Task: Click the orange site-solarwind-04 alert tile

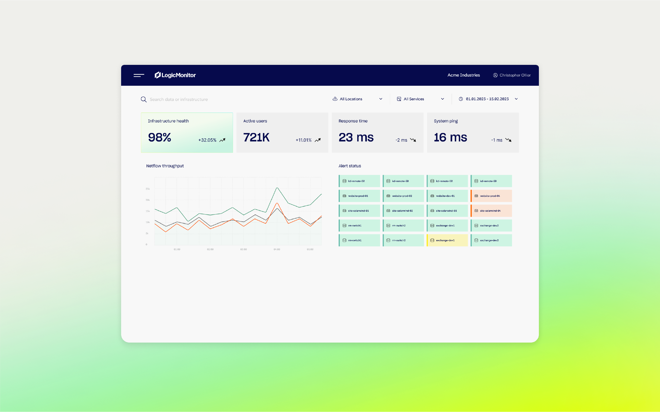Action: [x=491, y=211]
